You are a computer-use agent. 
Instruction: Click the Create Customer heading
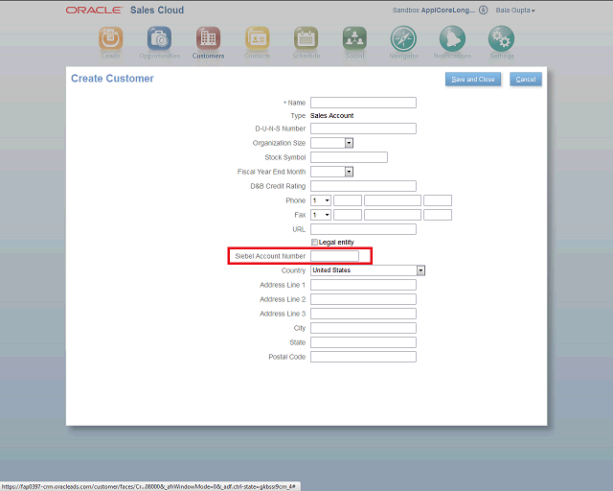[112, 79]
